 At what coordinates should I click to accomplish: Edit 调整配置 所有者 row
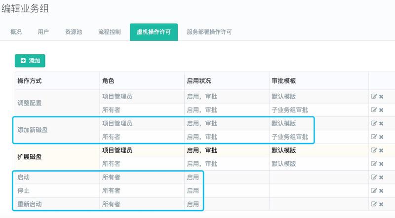click(374, 110)
